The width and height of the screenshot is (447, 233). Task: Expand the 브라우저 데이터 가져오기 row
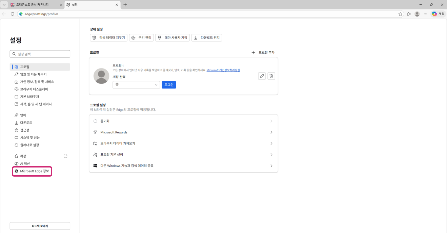183,144
